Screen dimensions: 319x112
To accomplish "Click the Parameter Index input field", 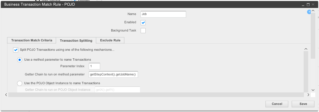I will point(94,66).
